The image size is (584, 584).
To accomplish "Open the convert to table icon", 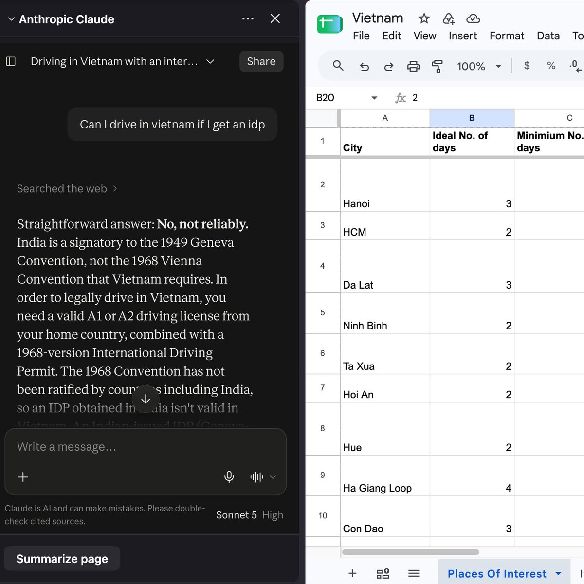I will [x=383, y=573].
